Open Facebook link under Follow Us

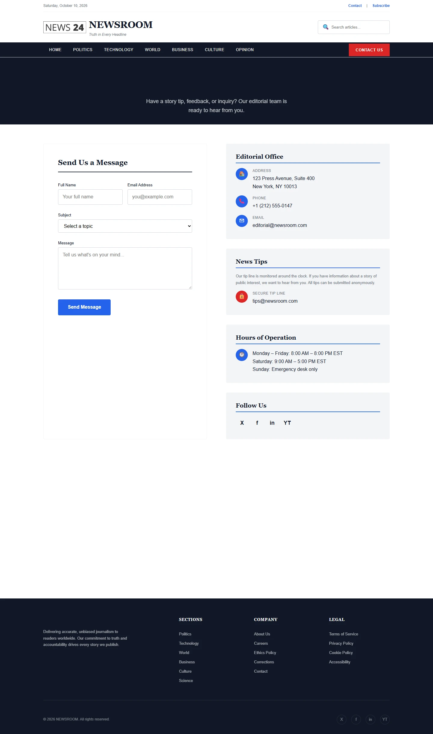pos(257,423)
